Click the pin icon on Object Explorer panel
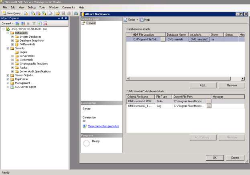 coord(62,18)
